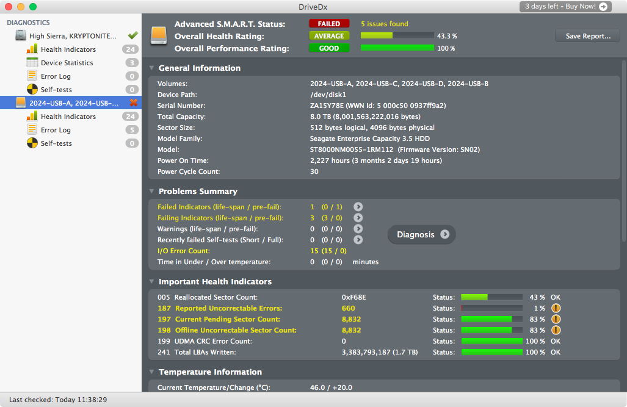627x407 pixels.
Task: Click the 'Last checked: Today 11:38:29' status text
Action: [58, 400]
